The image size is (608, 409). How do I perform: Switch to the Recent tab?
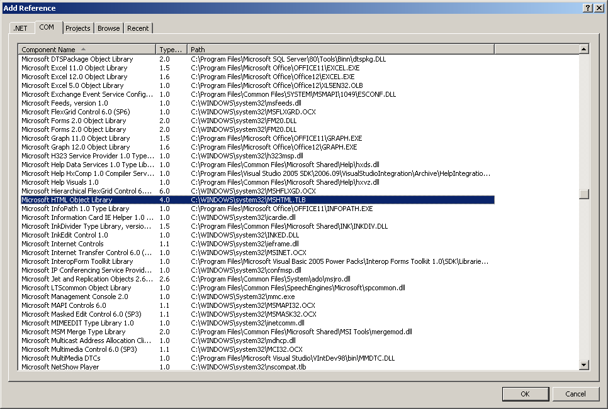[x=138, y=28]
